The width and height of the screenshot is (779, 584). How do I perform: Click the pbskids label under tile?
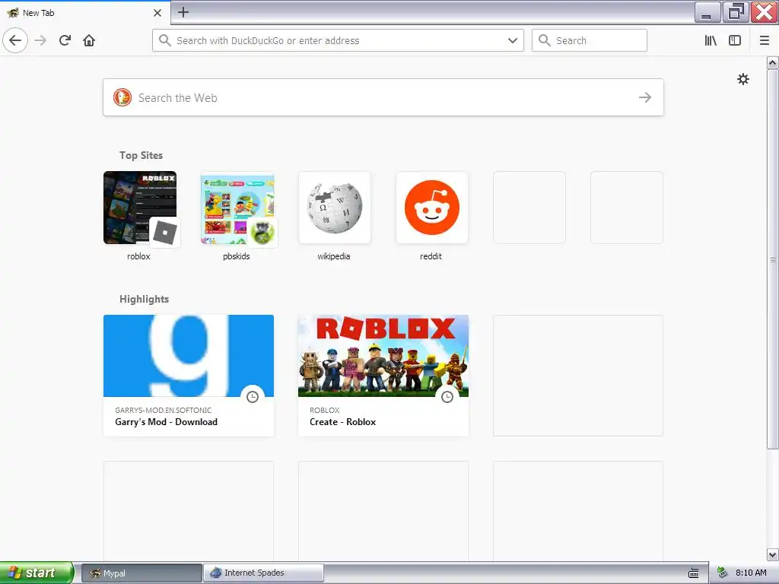click(237, 256)
